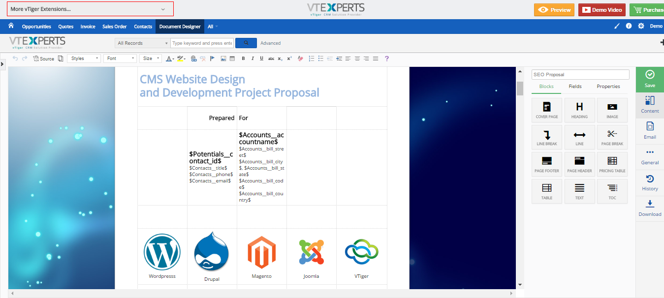Screen dimensions: 664x298
Task: Add the Heading block
Action: coord(579,110)
